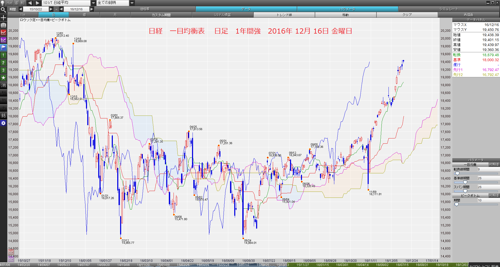Click the 期間 period label button
Viewport: 500px width, 267px height.
coord(13,9)
